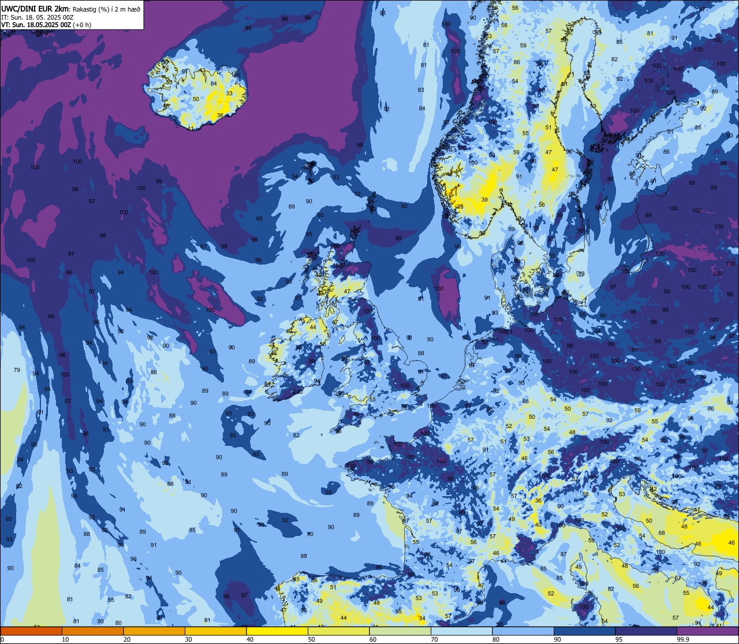739x644 pixels.
Task: Click the '10' legend tick label
Action: (x=65, y=639)
